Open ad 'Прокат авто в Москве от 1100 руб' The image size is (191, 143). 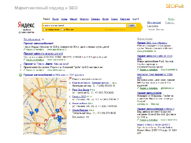tap(155, 57)
